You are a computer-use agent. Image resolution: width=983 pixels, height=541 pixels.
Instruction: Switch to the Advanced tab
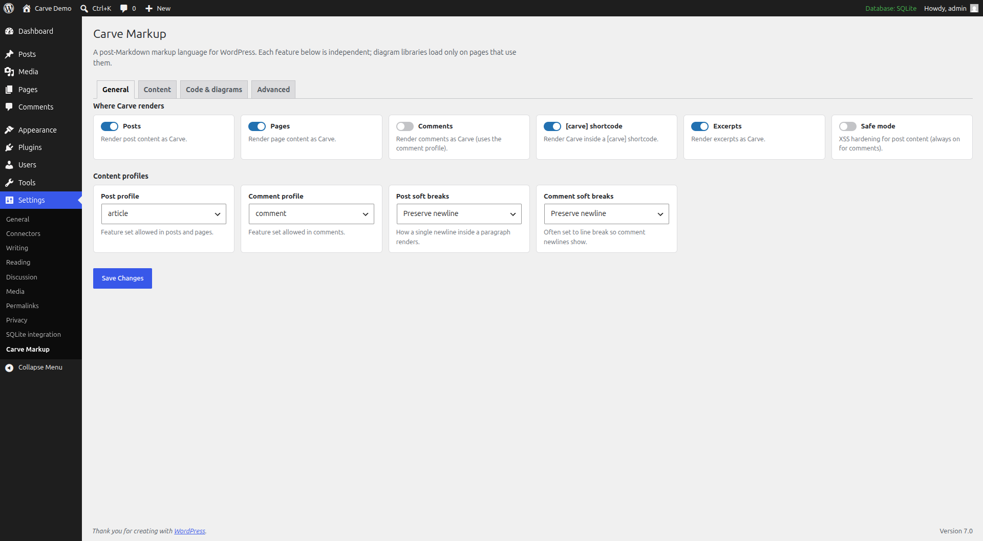click(x=273, y=90)
